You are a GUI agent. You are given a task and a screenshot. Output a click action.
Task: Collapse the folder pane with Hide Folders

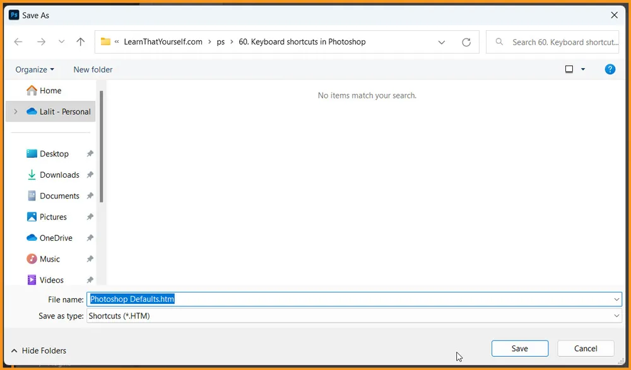[38, 350]
